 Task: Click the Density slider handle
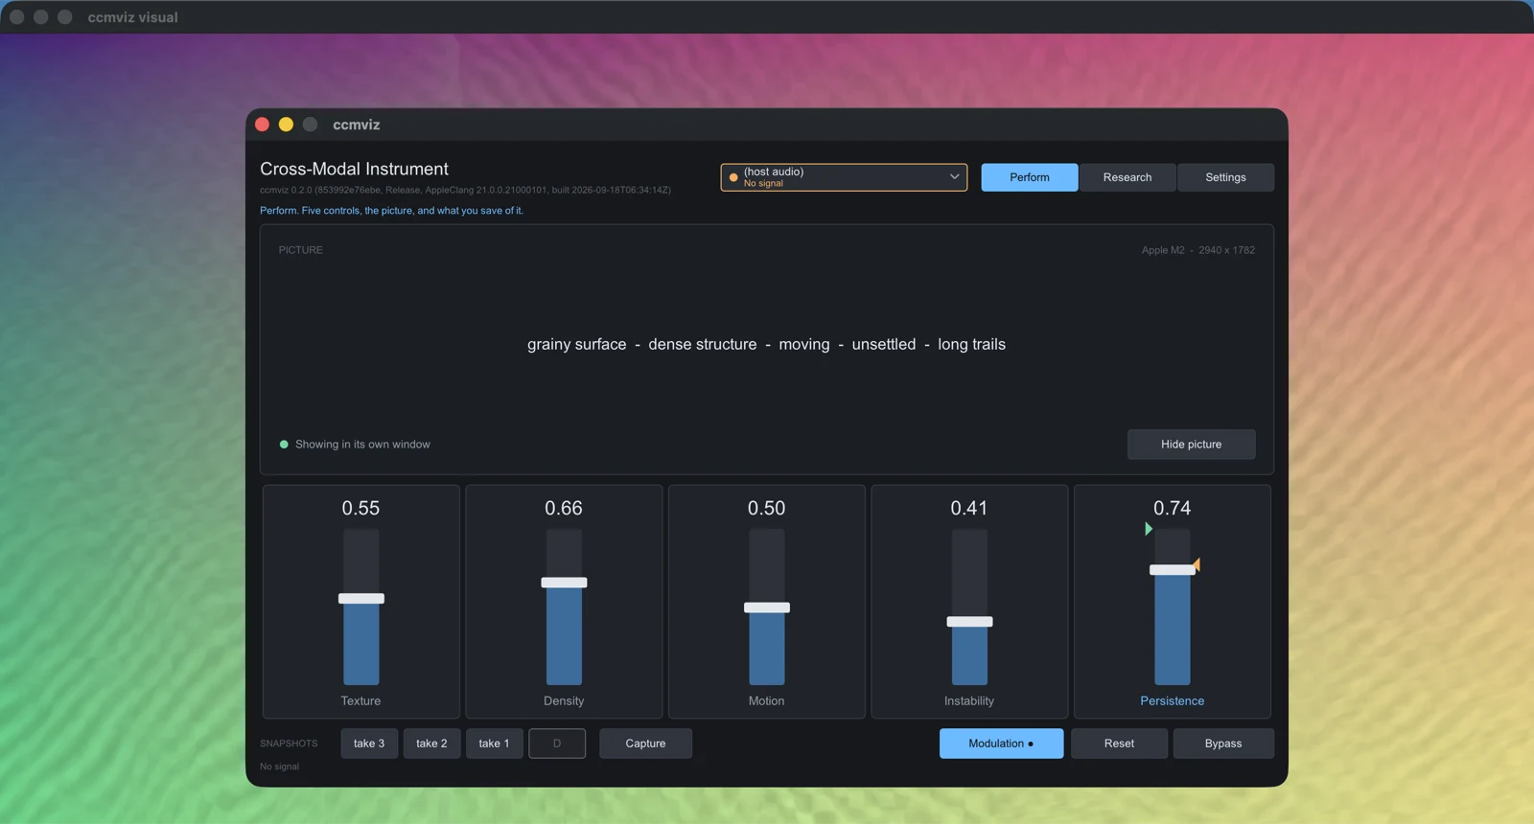[564, 583]
